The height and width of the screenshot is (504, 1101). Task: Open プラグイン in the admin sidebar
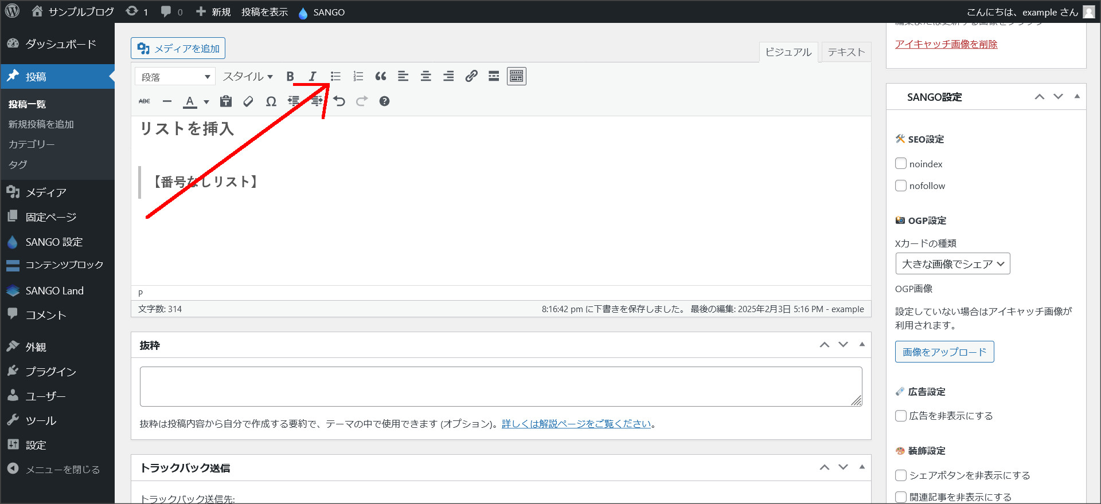(50, 372)
